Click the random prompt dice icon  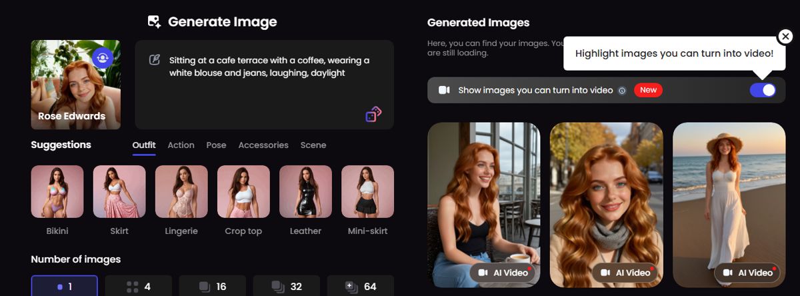coord(373,115)
